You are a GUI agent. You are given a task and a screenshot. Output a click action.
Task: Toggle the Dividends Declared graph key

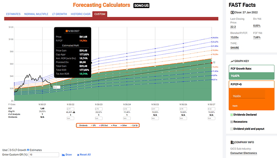232,115
